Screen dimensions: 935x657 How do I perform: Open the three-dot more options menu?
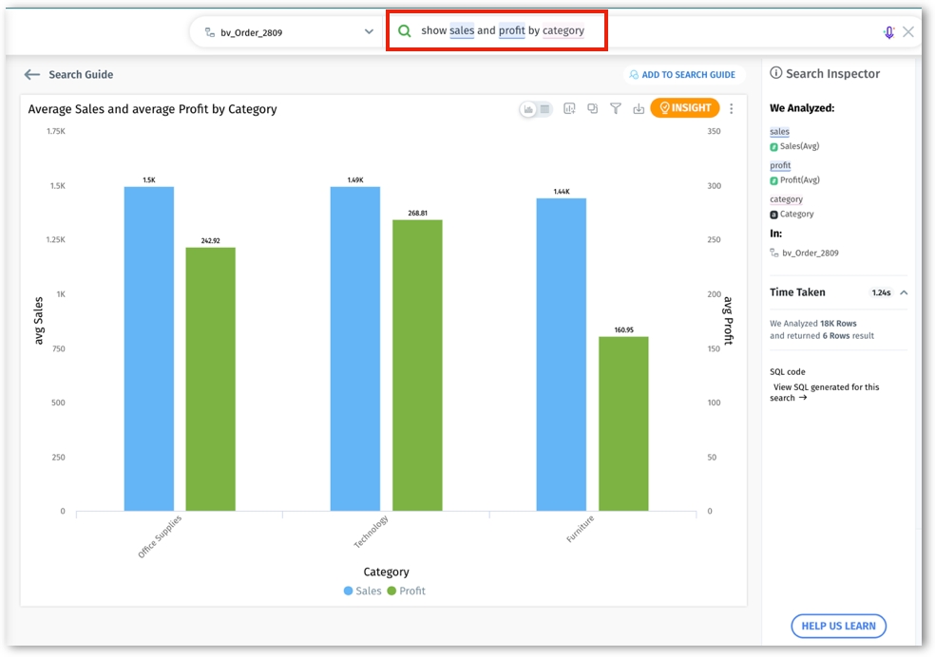[x=732, y=109]
